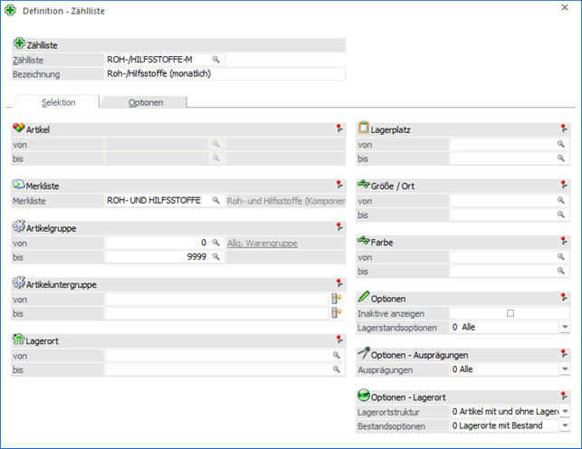Select the Selektion tab
Viewport: 582px width, 449px height.
pos(58,102)
